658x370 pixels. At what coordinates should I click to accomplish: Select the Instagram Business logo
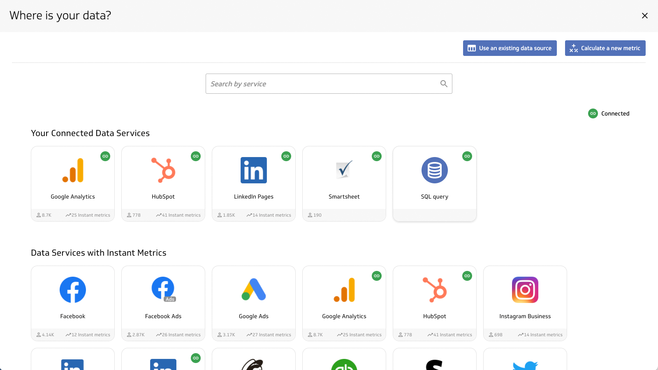[x=525, y=290]
